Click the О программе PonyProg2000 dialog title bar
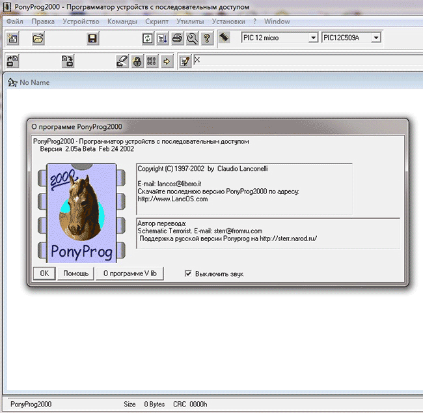 pyautogui.click(x=218, y=126)
